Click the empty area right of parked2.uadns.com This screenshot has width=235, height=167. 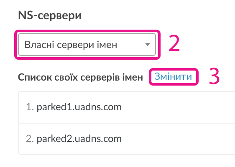[179, 139]
